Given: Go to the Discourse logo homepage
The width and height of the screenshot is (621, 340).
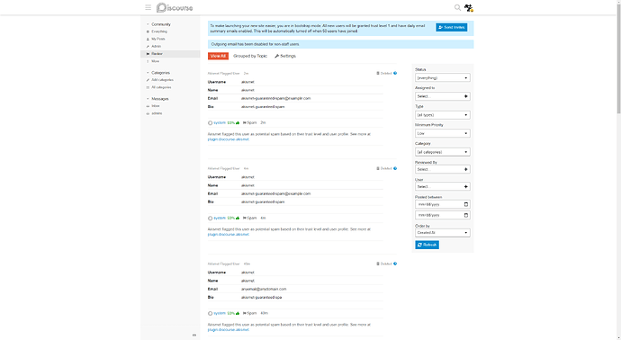Looking at the screenshot, I should 175,7.
